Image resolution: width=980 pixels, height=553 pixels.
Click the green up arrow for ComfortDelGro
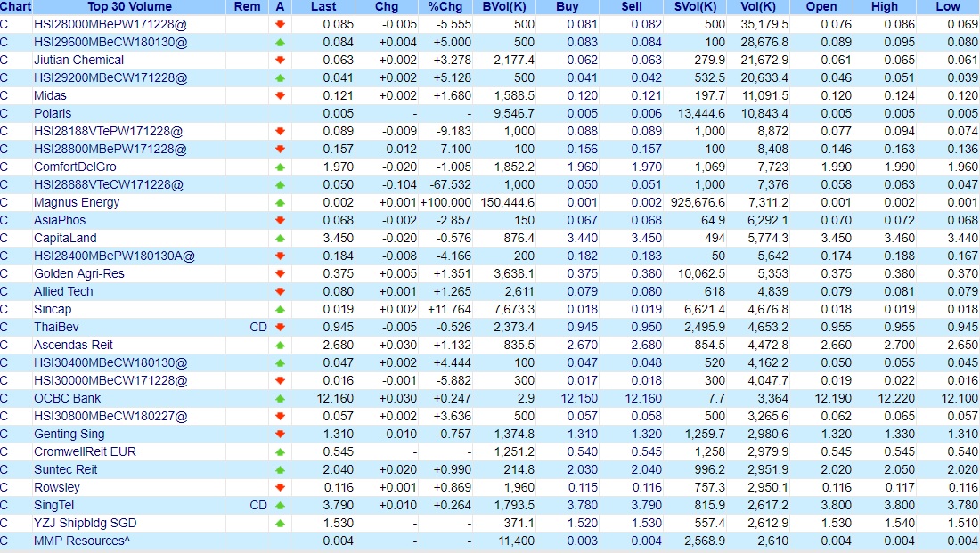coord(280,167)
